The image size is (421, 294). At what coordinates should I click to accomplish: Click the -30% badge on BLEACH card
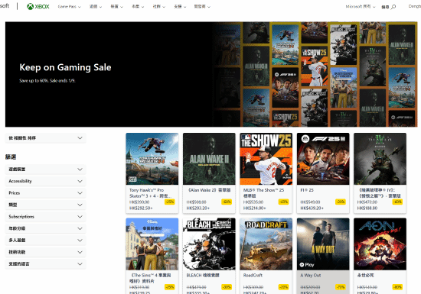click(227, 287)
